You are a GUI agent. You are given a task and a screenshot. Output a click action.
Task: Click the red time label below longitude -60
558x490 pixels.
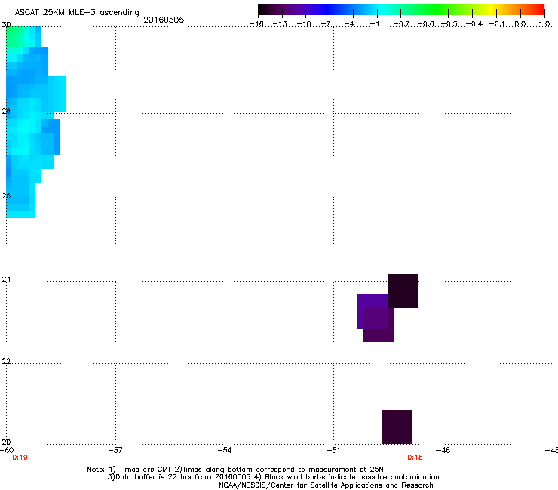pyautogui.click(x=20, y=458)
